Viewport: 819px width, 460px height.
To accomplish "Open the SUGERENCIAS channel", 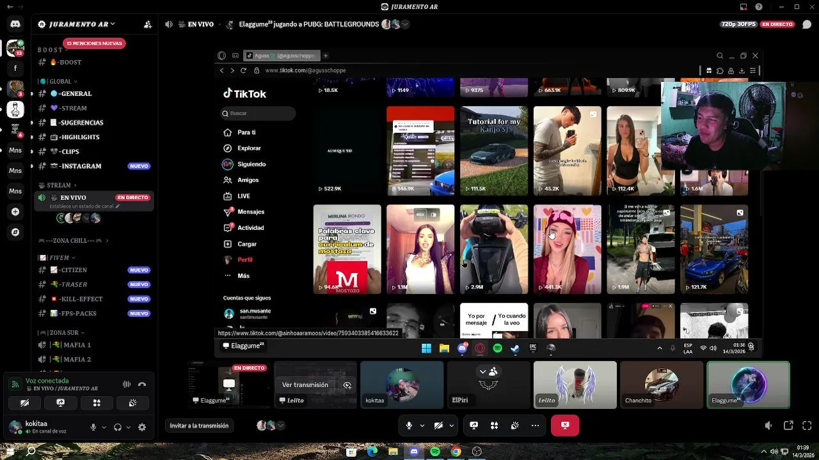I will (x=94, y=123).
